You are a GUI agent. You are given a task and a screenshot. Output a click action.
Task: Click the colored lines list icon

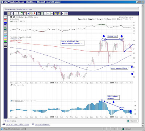(66, 13)
